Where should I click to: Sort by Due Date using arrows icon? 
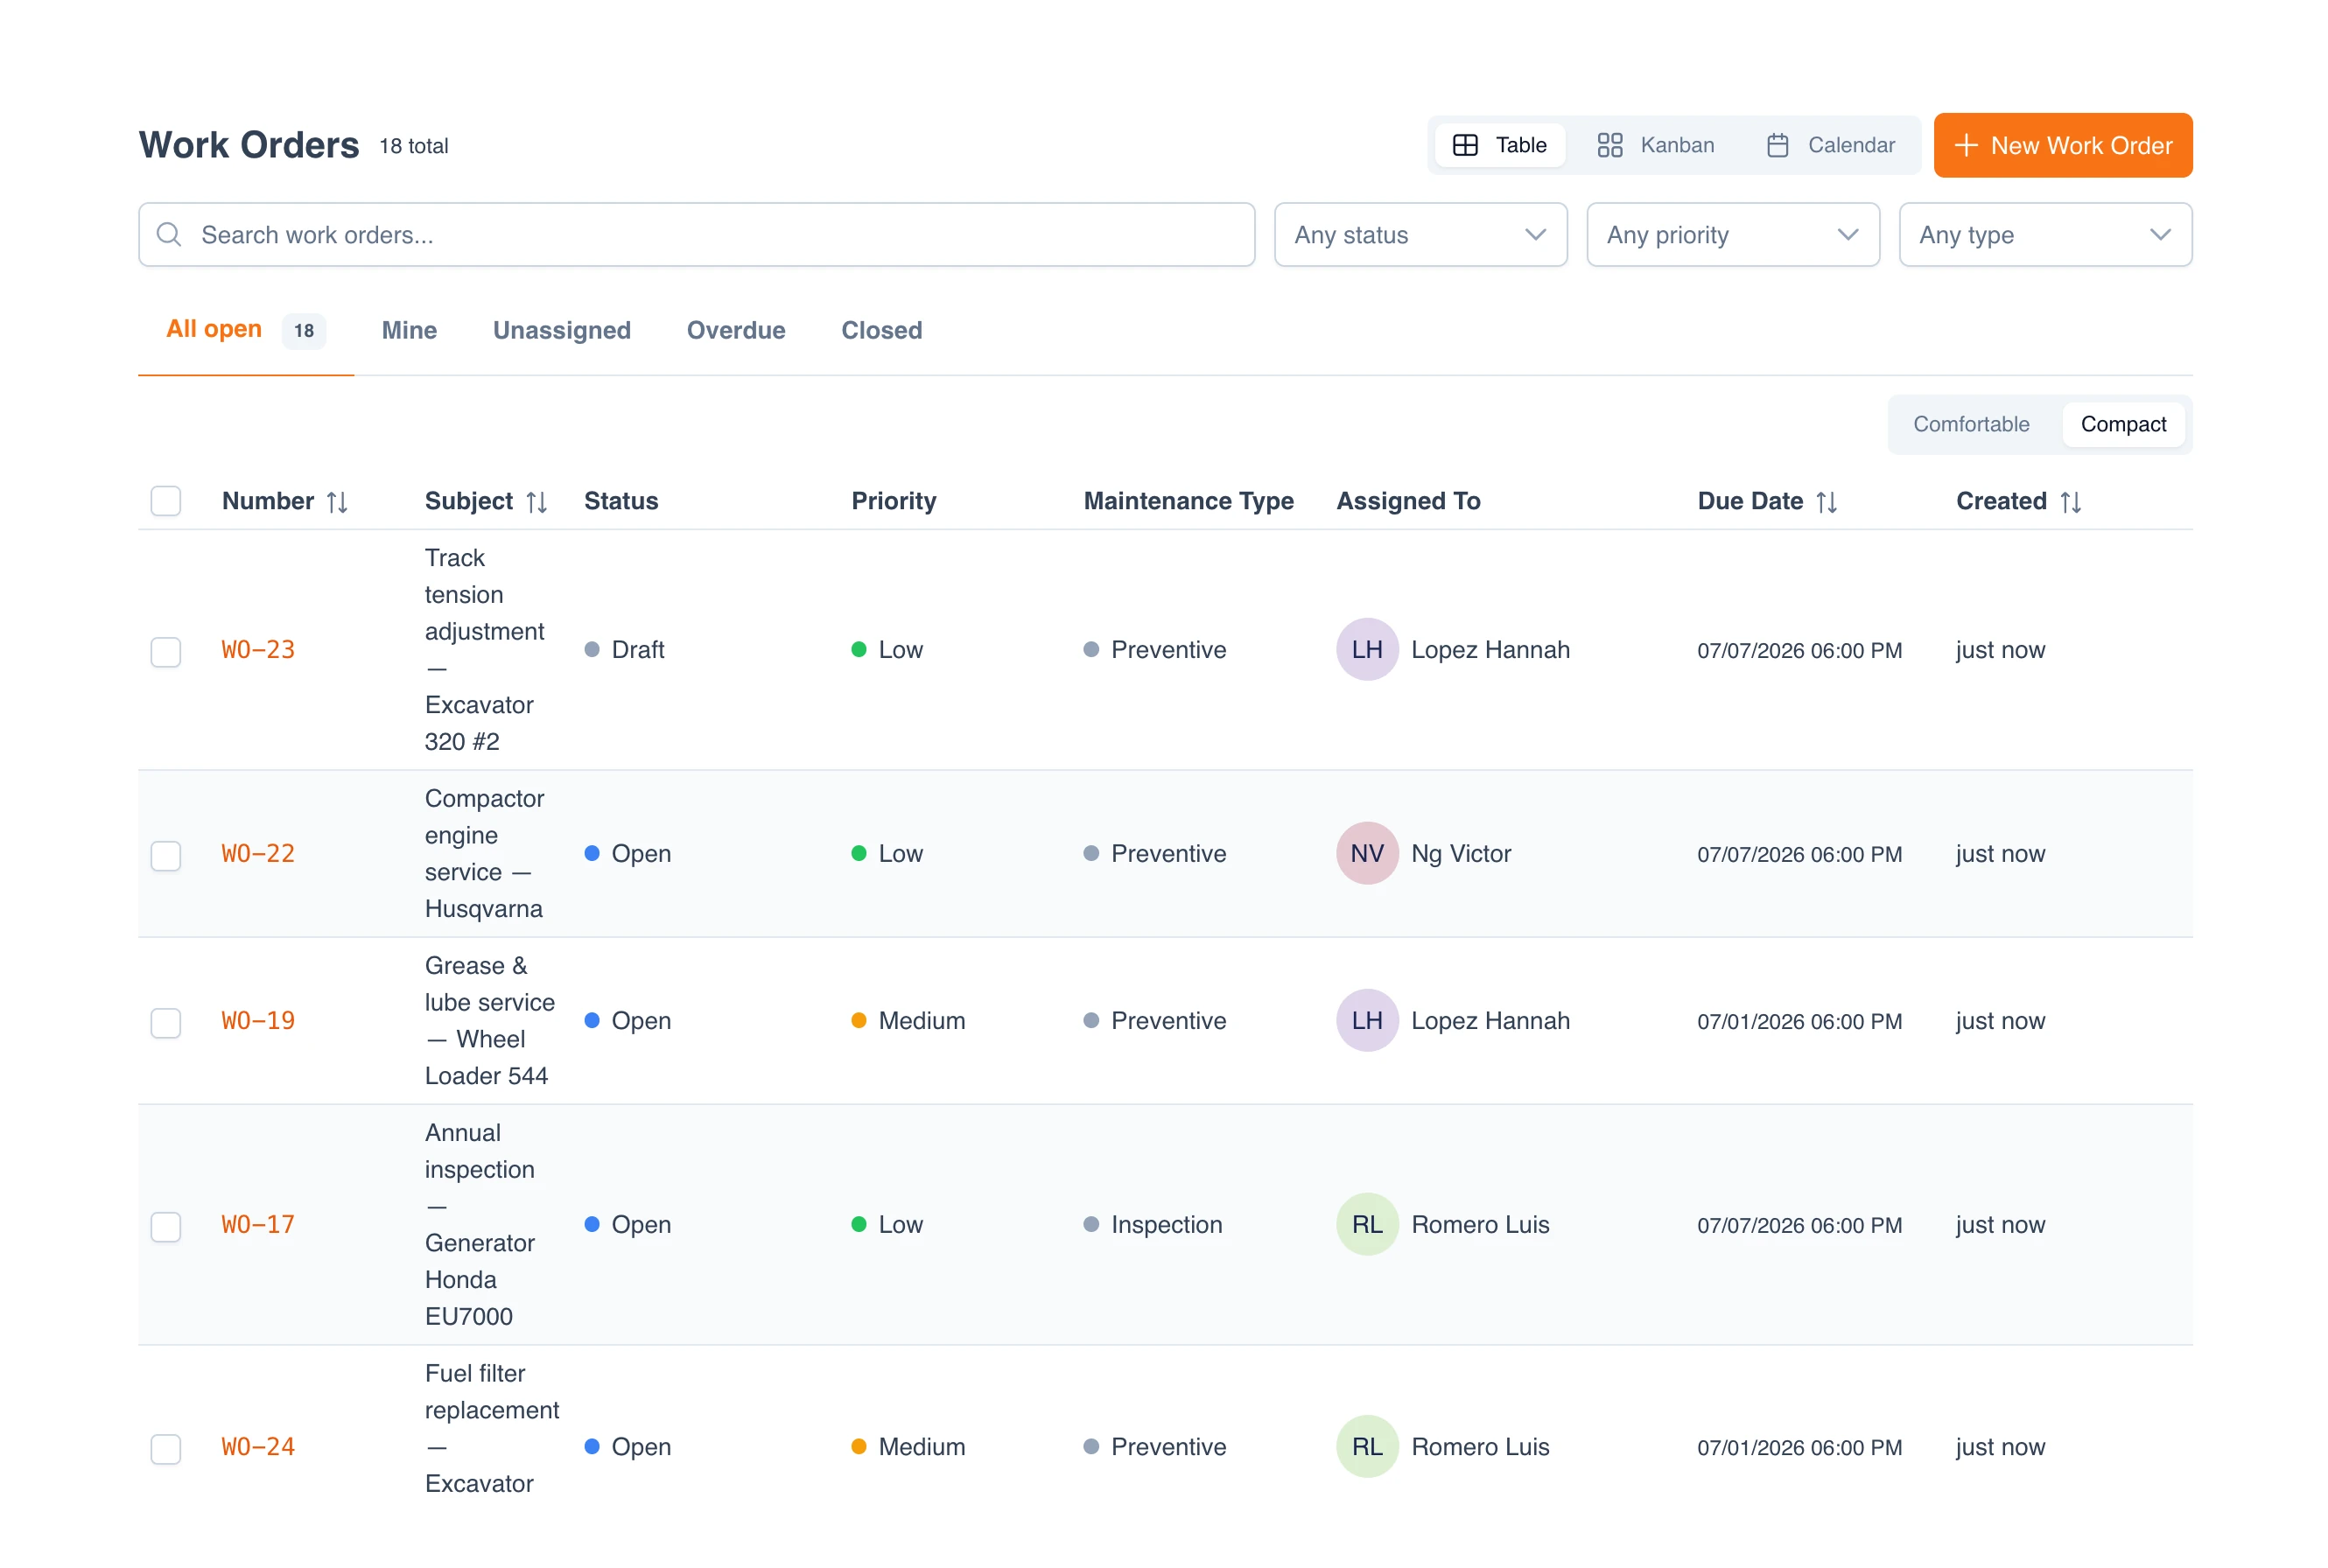coord(1827,502)
